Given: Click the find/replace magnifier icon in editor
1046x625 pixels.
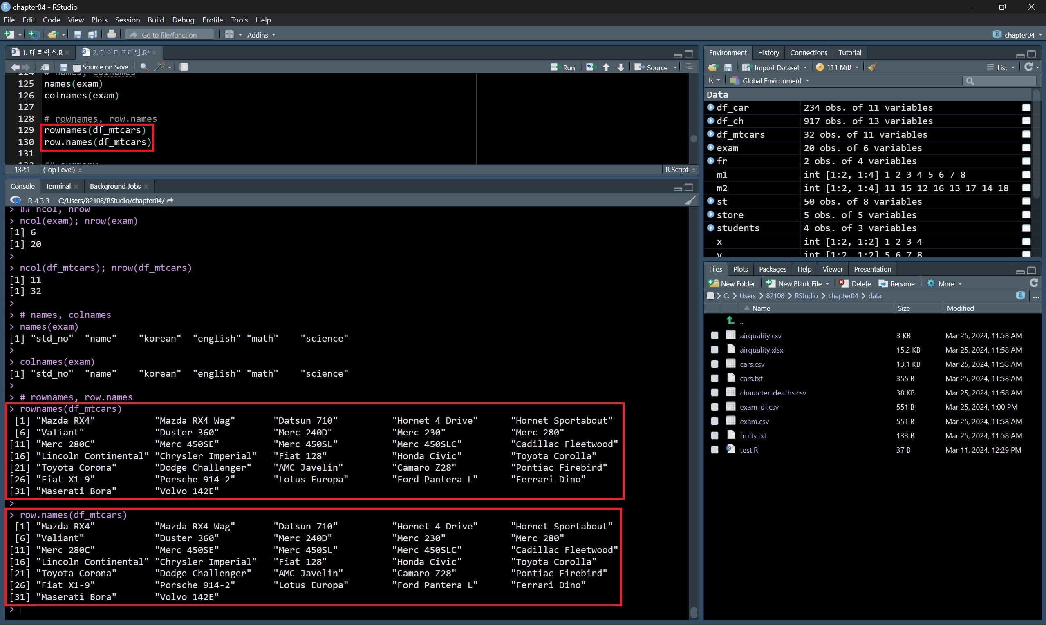Looking at the screenshot, I should pos(144,67).
